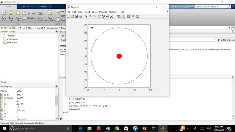The width and height of the screenshot is (235, 132).
Task: Click the address bar search magnifier icon
Action: tap(233, 28)
